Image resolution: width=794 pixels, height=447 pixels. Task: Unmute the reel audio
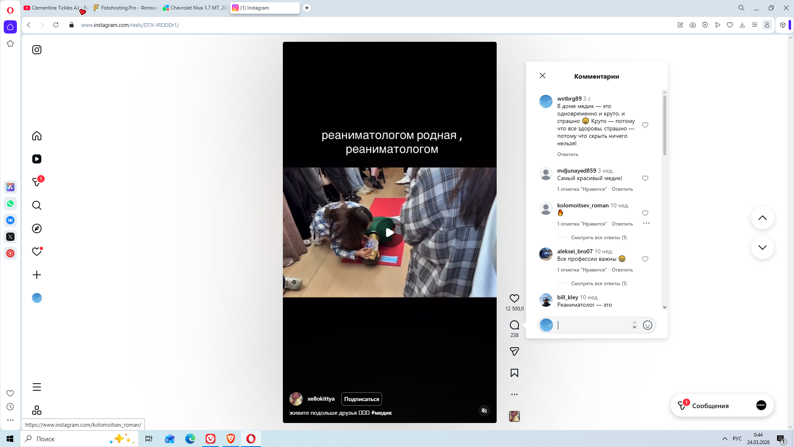tap(484, 411)
